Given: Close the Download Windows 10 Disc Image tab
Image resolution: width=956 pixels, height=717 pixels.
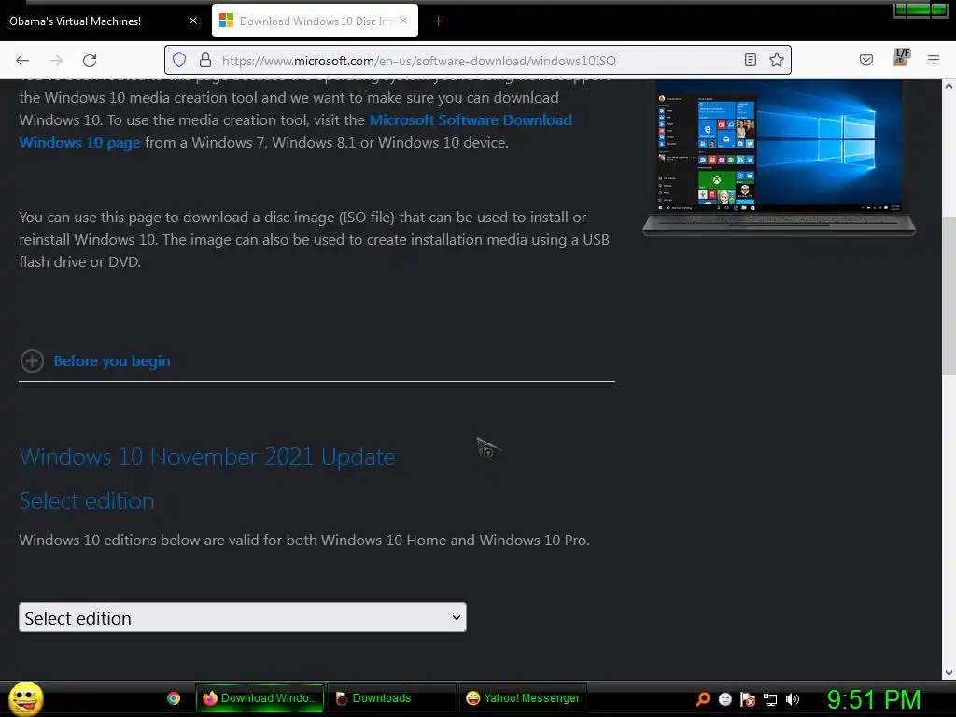Looking at the screenshot, I should (x=403, y=21).
